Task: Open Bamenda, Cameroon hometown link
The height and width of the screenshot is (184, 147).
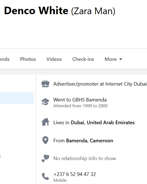Action: pyautogui.click(x=89, y=141)
